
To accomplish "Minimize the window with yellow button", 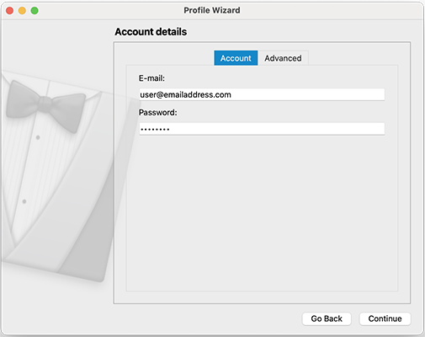I will (x=22, y=11).
